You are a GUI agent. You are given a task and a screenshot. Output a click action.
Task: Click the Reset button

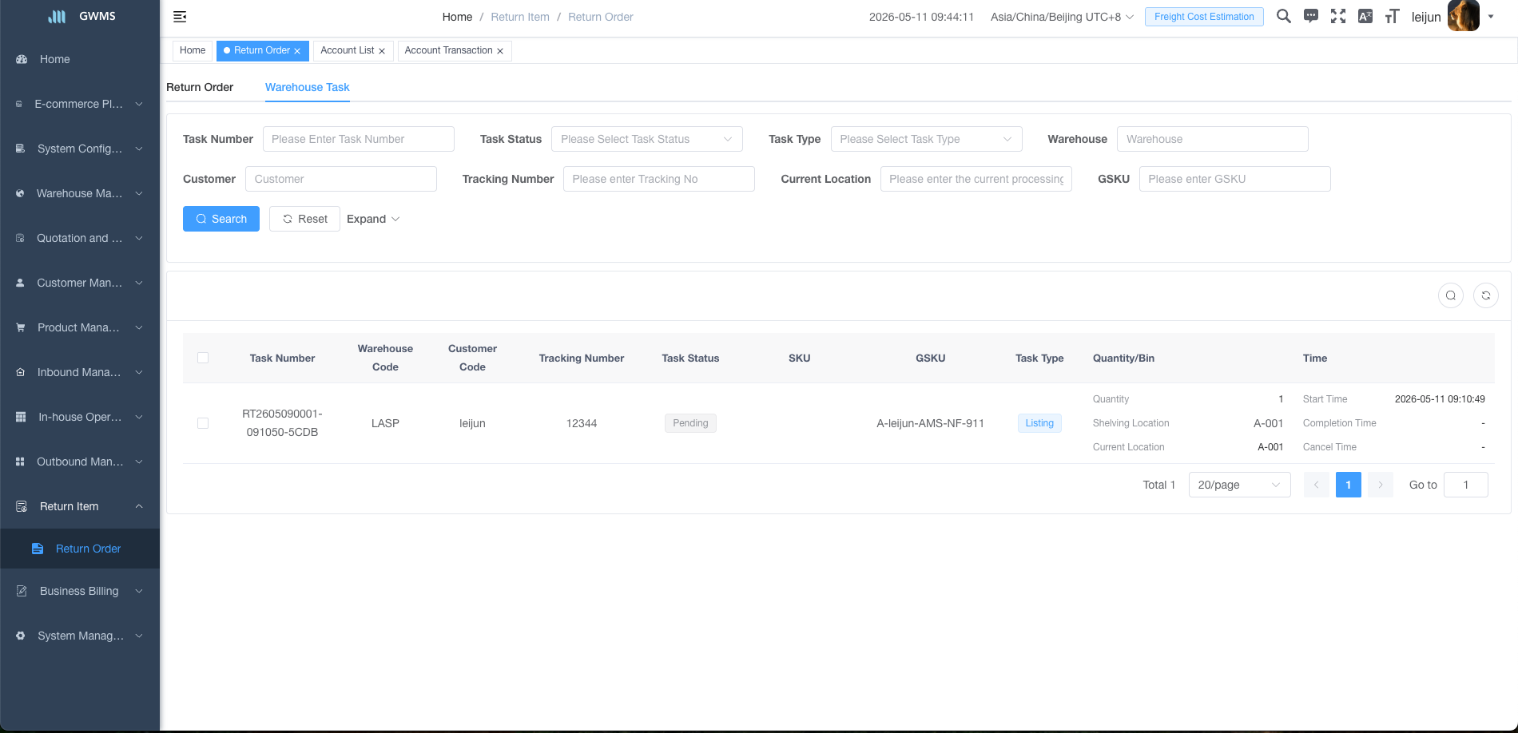[x=304, y=219]
